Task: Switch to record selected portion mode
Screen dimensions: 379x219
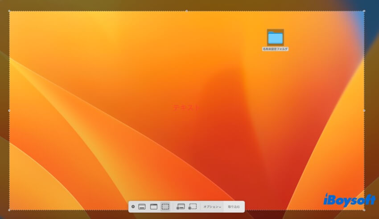Action: click(x=193, y=207)
